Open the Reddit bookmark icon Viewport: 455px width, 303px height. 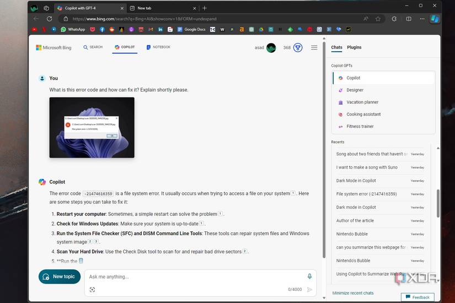(112, 29)
